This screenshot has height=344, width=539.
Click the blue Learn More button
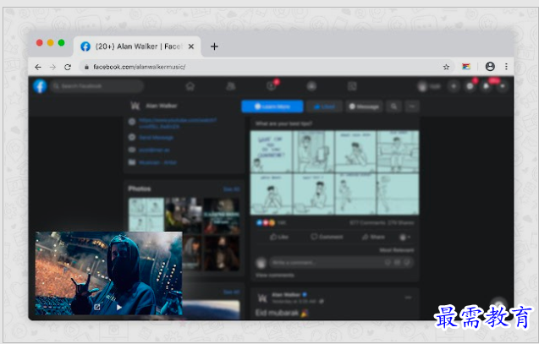pyautogui.click(x=272, y=106)
